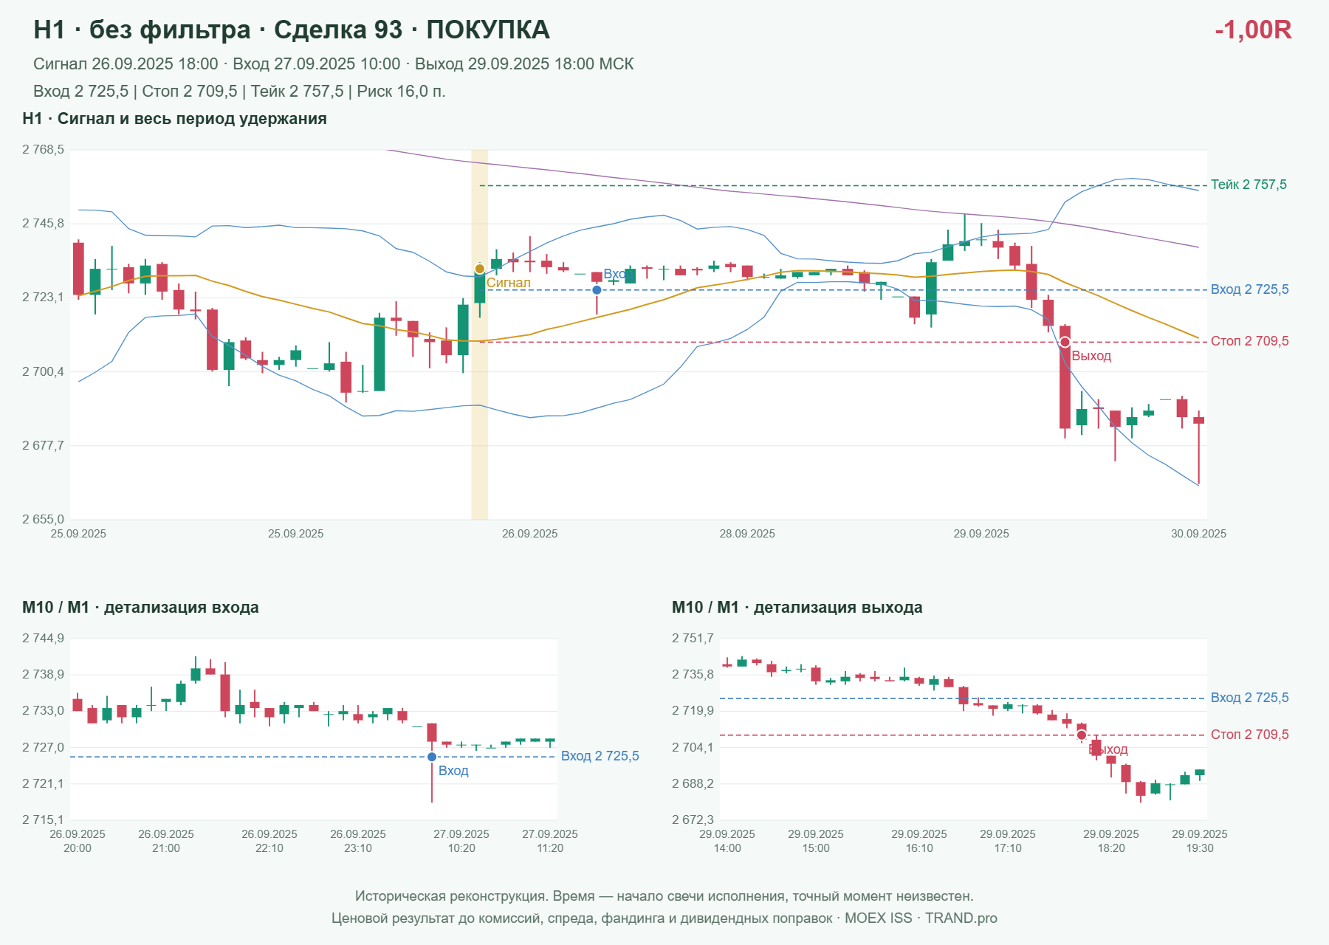The image size is (1329, 945).
Task: Click the -1,00R result value
Action: (x=1253, y=30)
